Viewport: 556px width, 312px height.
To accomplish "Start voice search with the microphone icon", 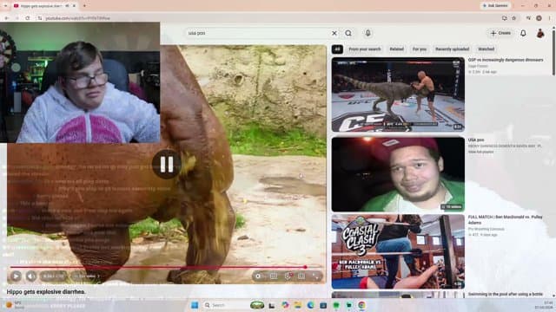I will point(367,33).
